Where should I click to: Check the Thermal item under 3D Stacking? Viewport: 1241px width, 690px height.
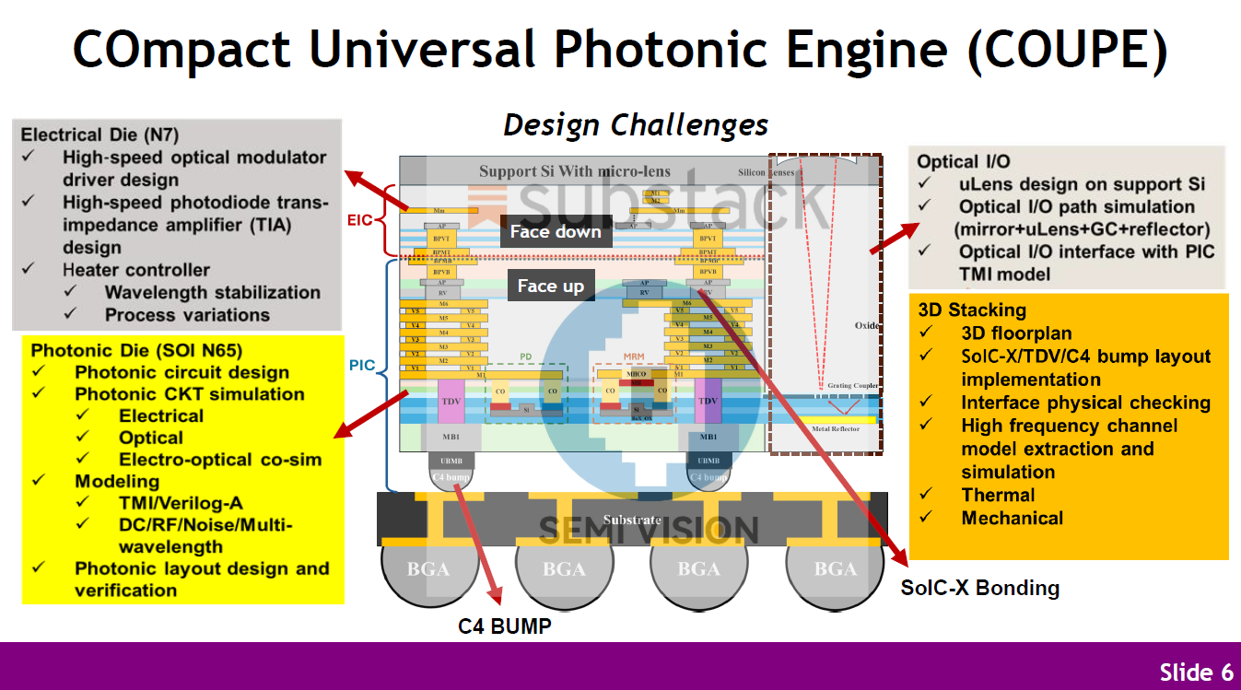pos(925,495)
